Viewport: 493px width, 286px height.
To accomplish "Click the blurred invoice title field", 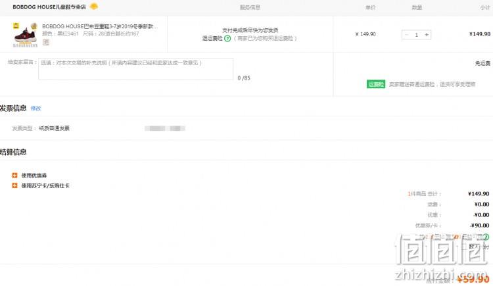I will tap(165, 128).
